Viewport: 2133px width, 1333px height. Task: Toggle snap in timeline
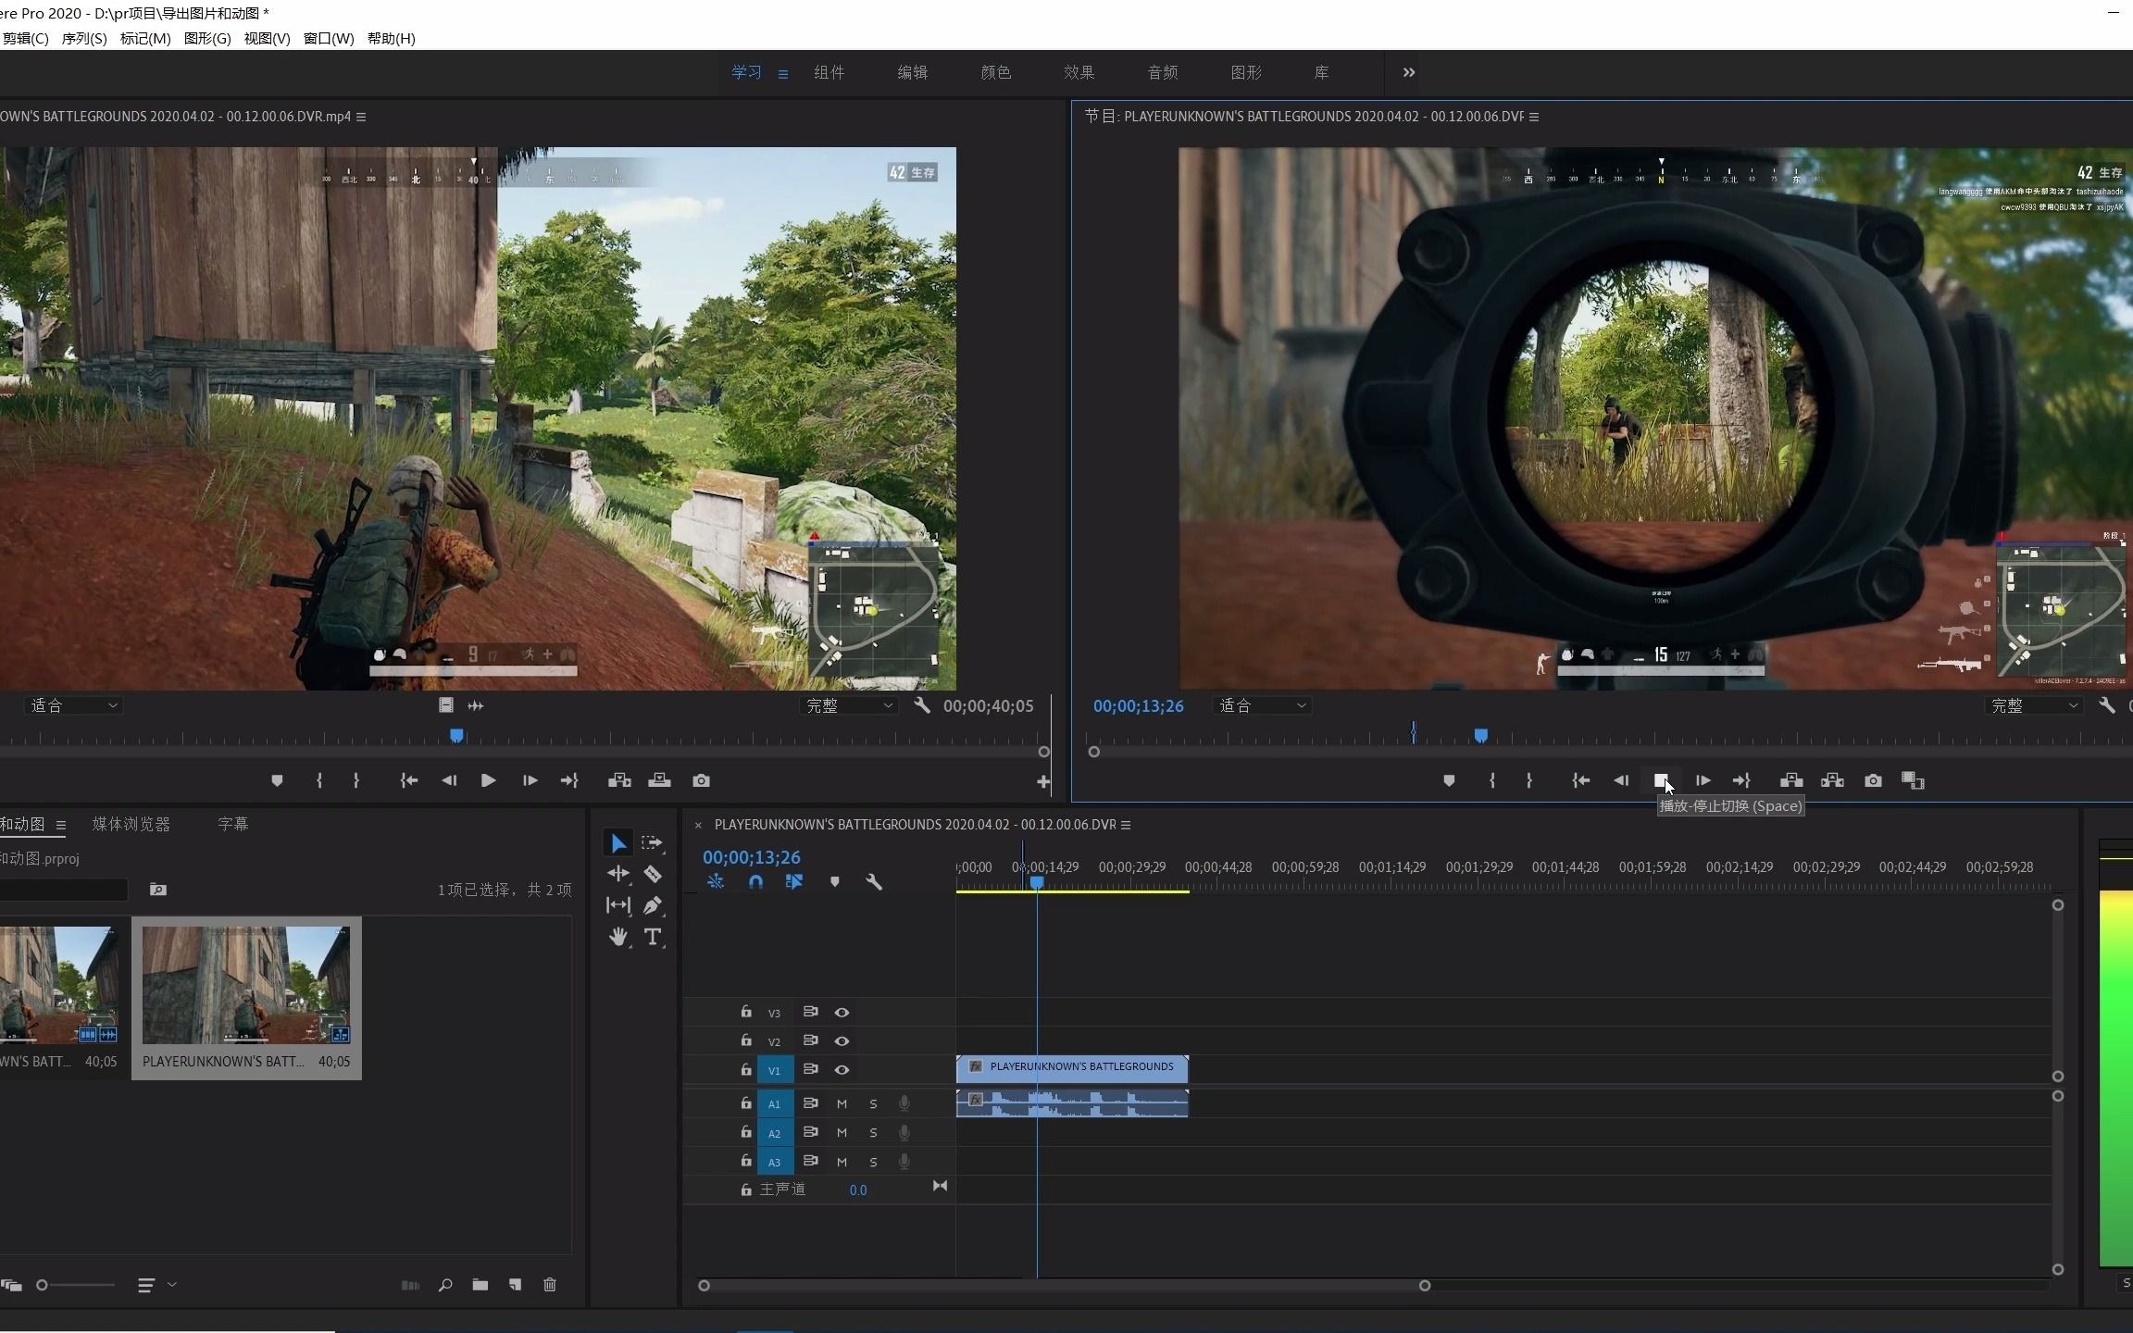click(x=755, y=882)
